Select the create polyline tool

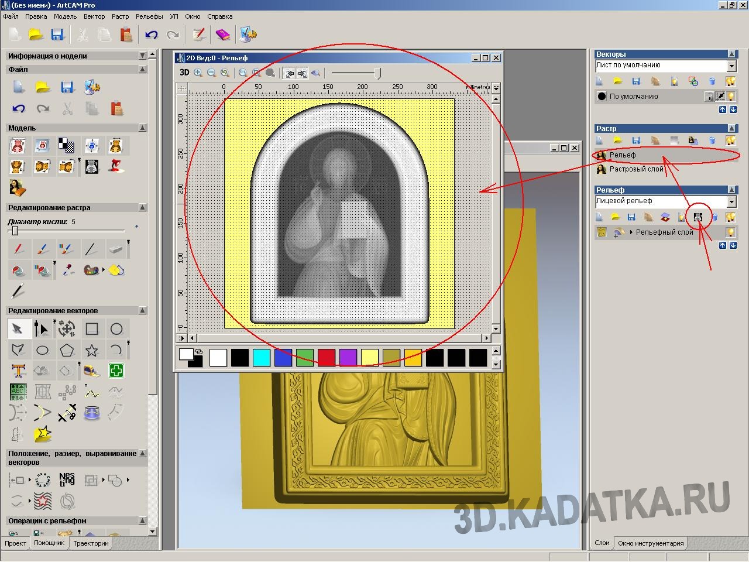(x=18, y=350)
